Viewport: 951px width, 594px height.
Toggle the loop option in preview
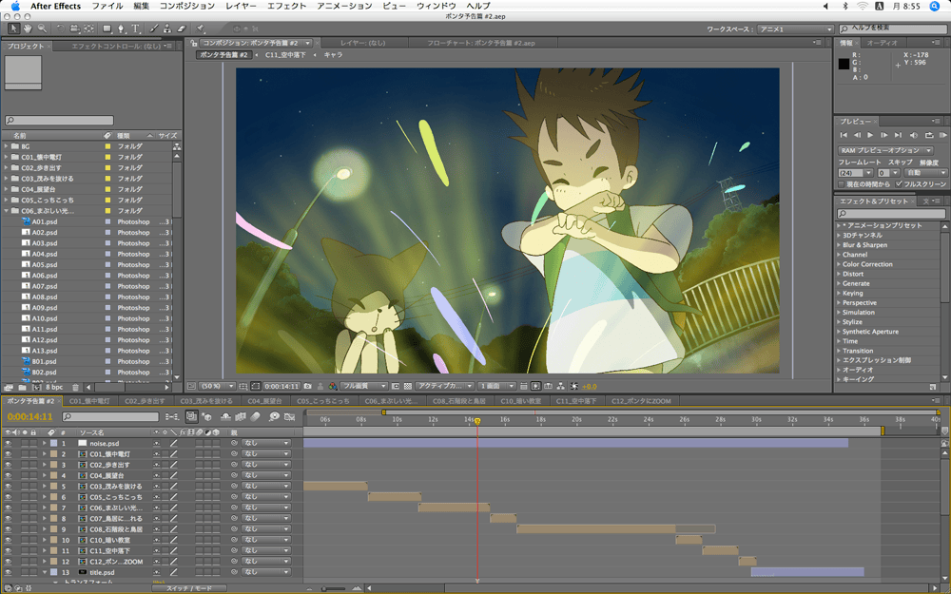click(x=929, y=135)
